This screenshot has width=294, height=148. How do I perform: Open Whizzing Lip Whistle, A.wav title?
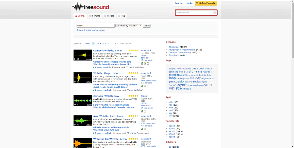click(x=110, y=139)
